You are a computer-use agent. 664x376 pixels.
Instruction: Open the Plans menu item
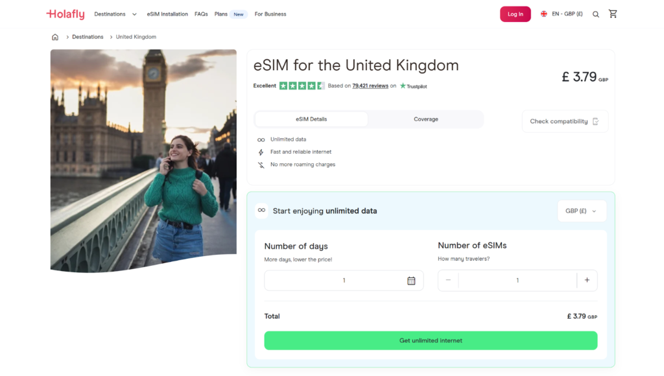[x=220, y=14]
